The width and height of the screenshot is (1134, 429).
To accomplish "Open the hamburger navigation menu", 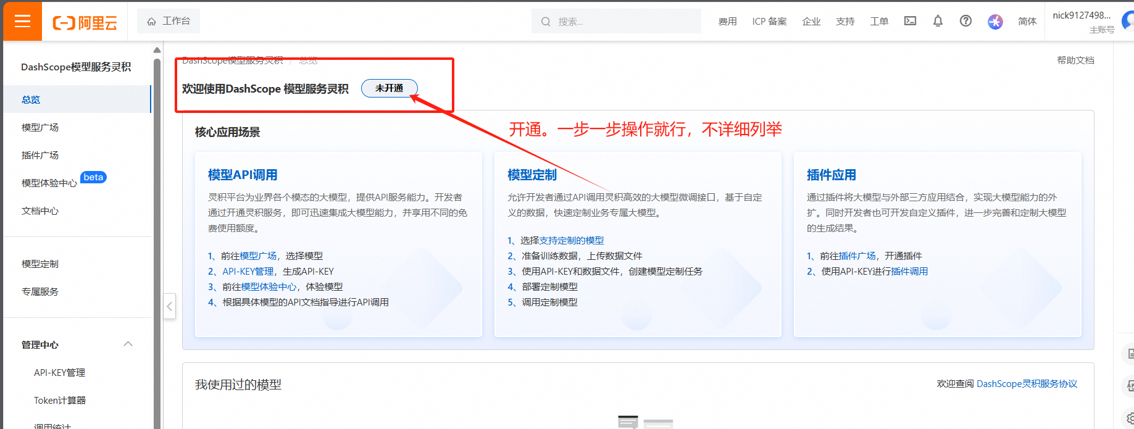I will tap(22, 22).
